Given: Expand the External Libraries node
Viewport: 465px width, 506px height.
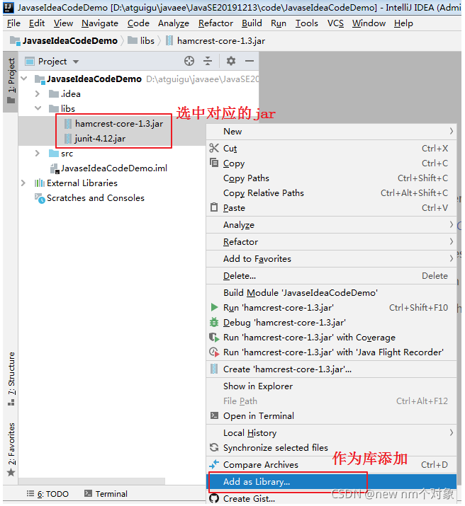Looking at the screenshot, I should (x=23, y=183).
